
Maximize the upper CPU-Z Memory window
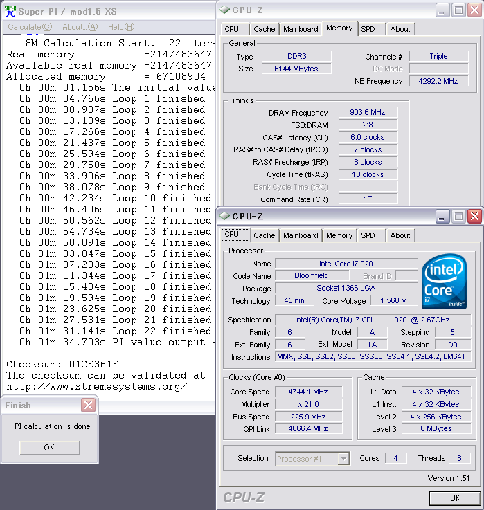point(458,10)
